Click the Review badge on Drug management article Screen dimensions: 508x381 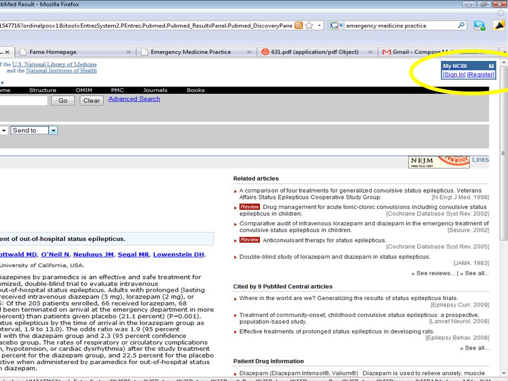tap(249, 207)
